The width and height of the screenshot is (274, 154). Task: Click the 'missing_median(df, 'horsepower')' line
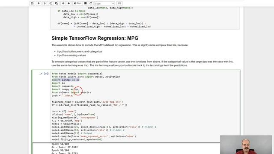coord(75,118)
